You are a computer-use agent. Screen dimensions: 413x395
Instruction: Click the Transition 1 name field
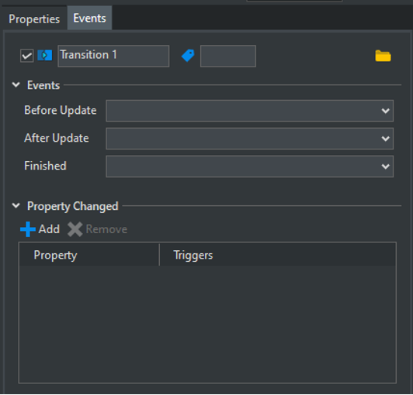tap(113, 56)
